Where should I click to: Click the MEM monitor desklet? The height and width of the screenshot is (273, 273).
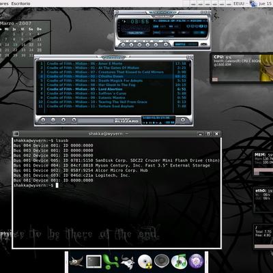coord(263,164)
